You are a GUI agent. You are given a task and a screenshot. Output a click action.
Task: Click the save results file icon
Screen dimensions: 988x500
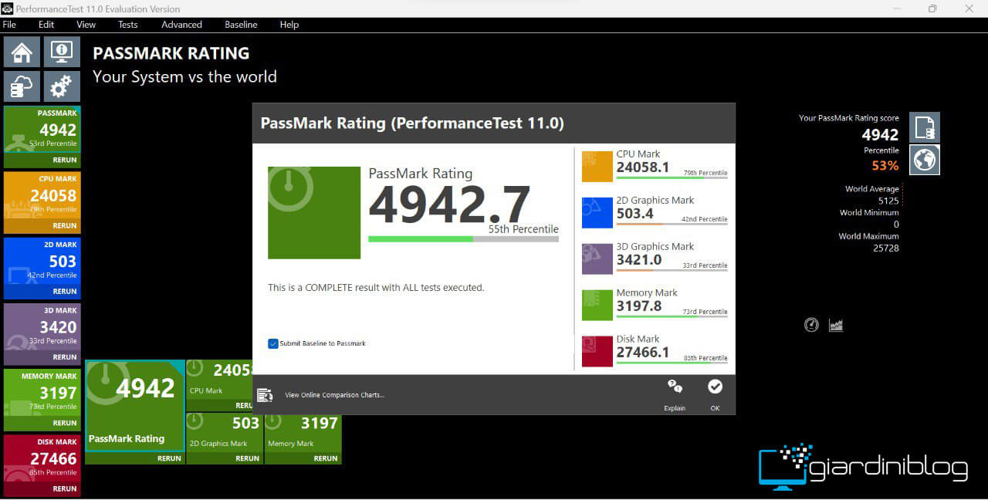coord(925,128)
